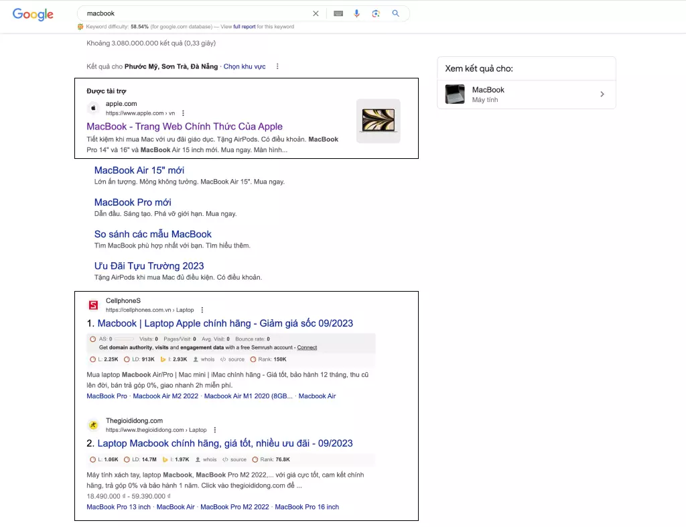686x527 pixels.
Task: Click LD: 913K metric for CellphoneS
Action: [x=139, y=359]
